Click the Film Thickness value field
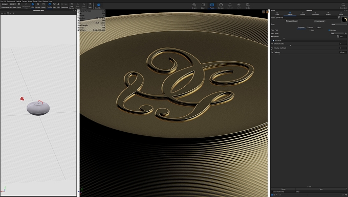The height and width of the screenshot is (197, 348). 343,52
